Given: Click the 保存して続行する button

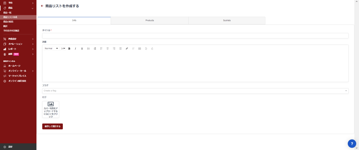Looking at the screenshot, I should tap(52, 126).
